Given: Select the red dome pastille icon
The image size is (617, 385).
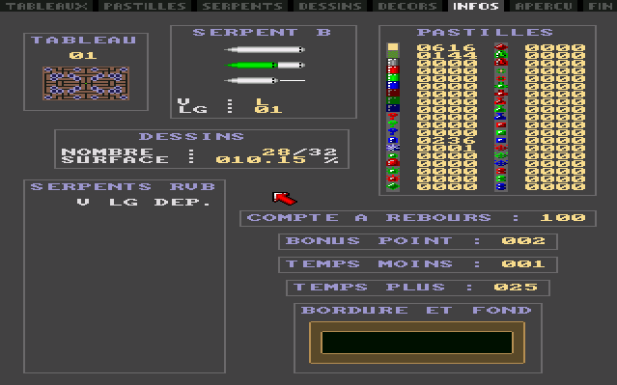Looking at the screenshot, I should point(393,163).
